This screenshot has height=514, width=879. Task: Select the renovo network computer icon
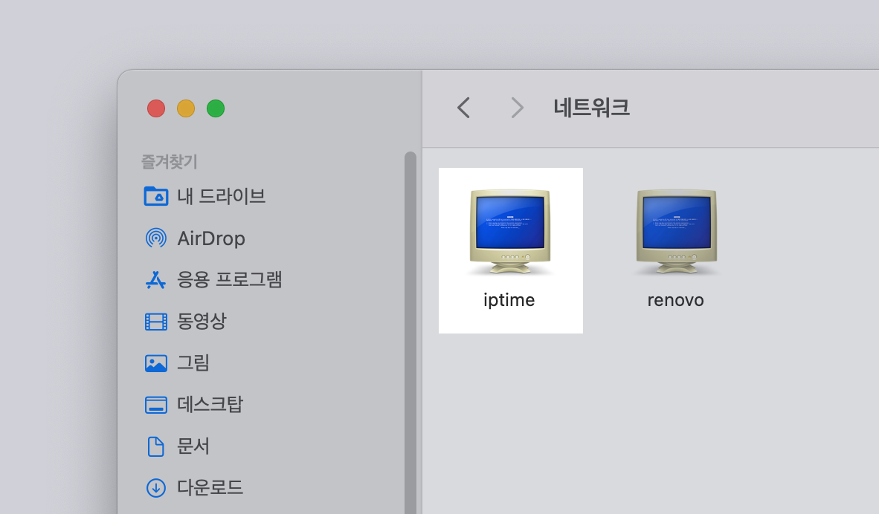[x=677, y=232]
